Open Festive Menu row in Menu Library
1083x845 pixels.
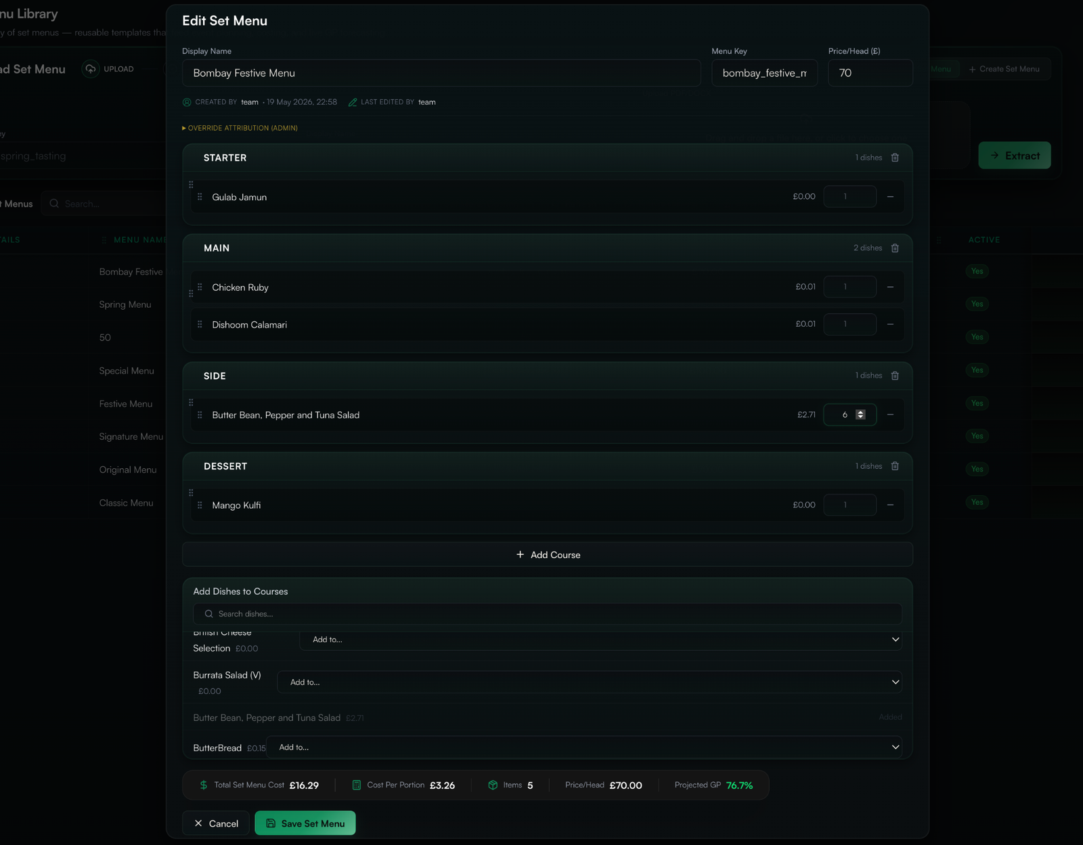point(126,404)
